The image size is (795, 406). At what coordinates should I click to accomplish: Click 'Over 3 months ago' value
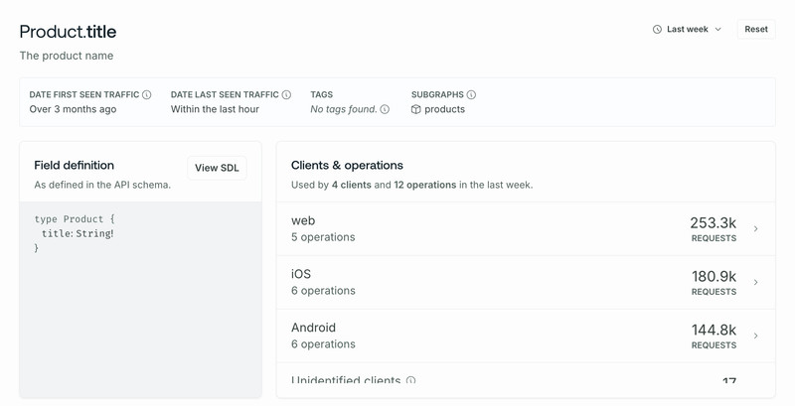coord(73,109)
